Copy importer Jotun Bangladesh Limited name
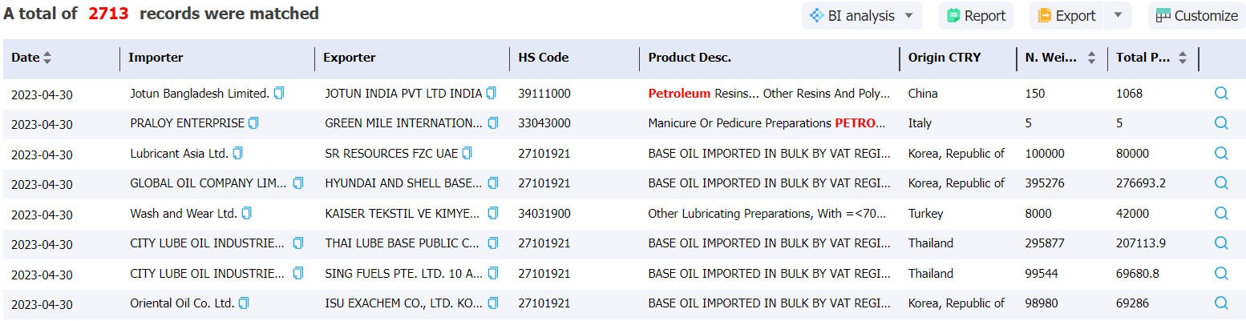 tap(279, 94)
